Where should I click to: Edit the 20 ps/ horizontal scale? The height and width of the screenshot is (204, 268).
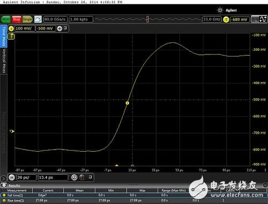[26, 177]
